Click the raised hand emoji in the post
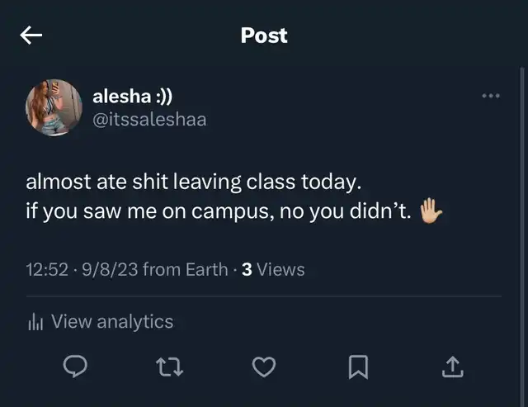Screen dimensions: 528x407 (x=431, y=211)
